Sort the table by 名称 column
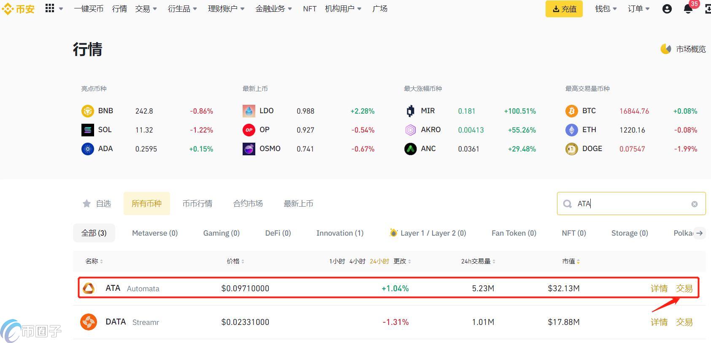The width and height of the screenshot is (711, 343). 94,261
